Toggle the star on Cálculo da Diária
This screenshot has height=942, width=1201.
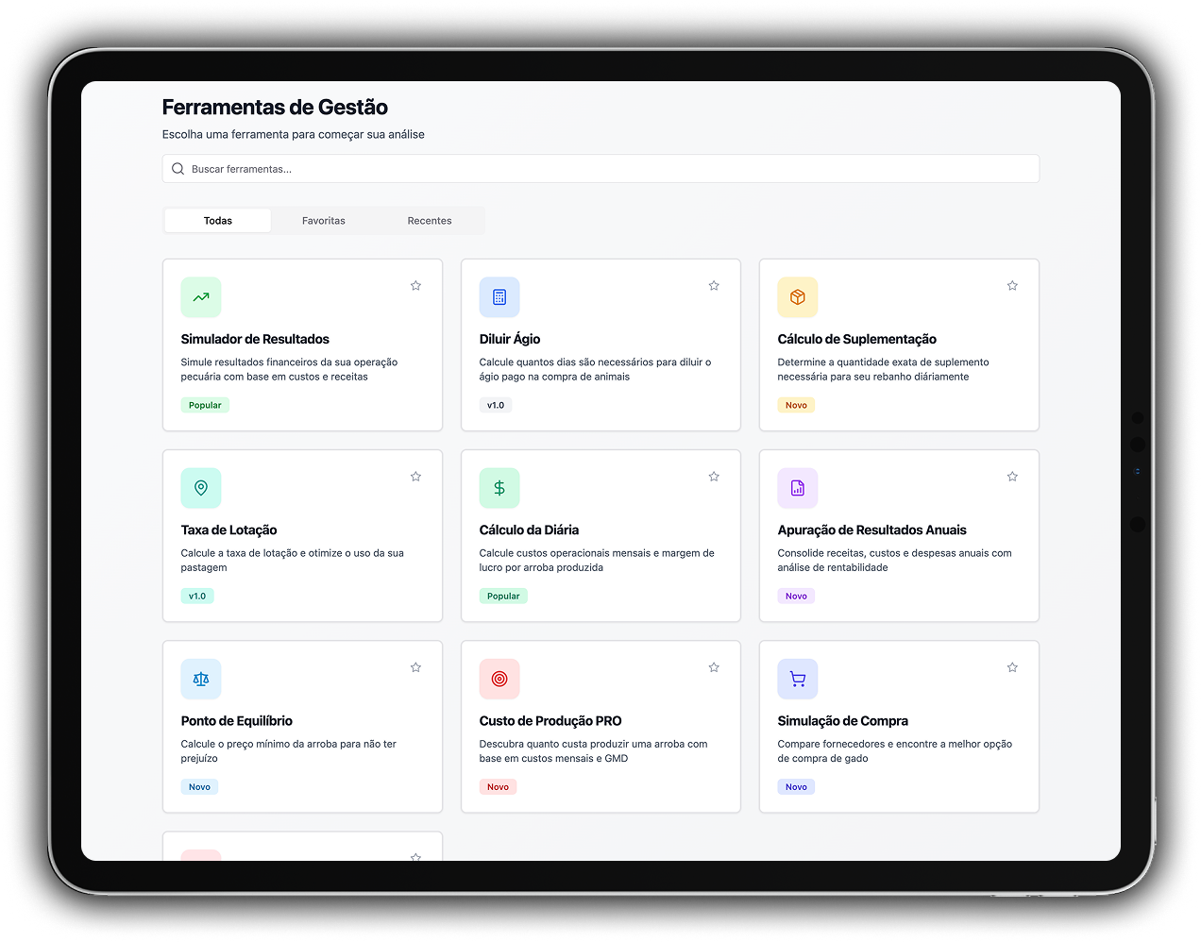pos(714,476)
